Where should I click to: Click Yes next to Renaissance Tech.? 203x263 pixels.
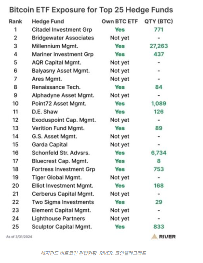tap(120, 87)
